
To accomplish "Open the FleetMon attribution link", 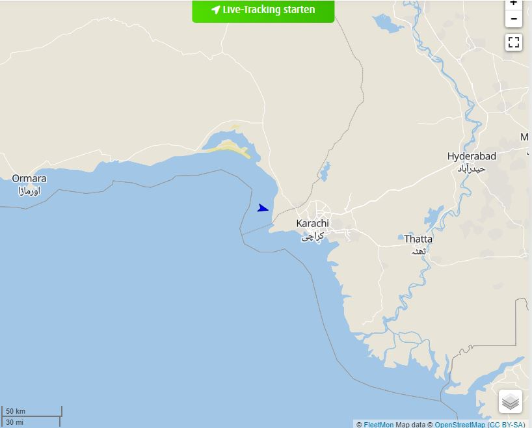I will (379, 425).
